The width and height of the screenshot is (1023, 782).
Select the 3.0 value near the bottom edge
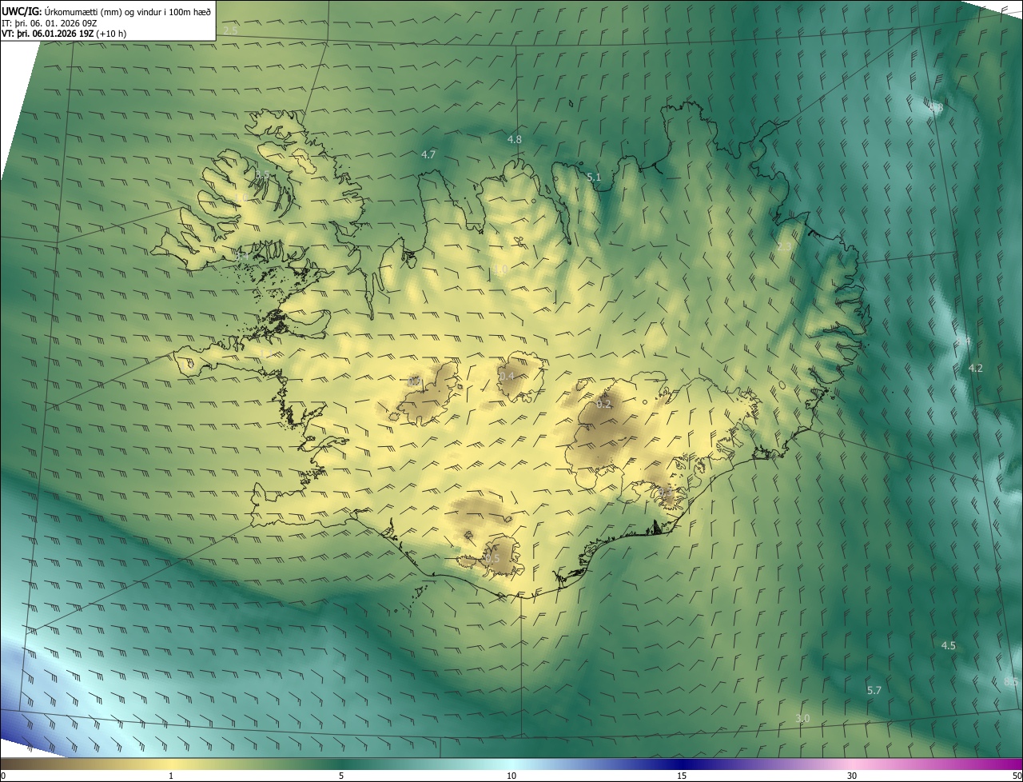coord(803,719)
